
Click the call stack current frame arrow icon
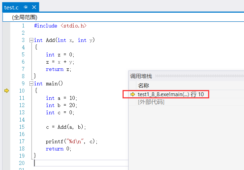tap(133, 94)
